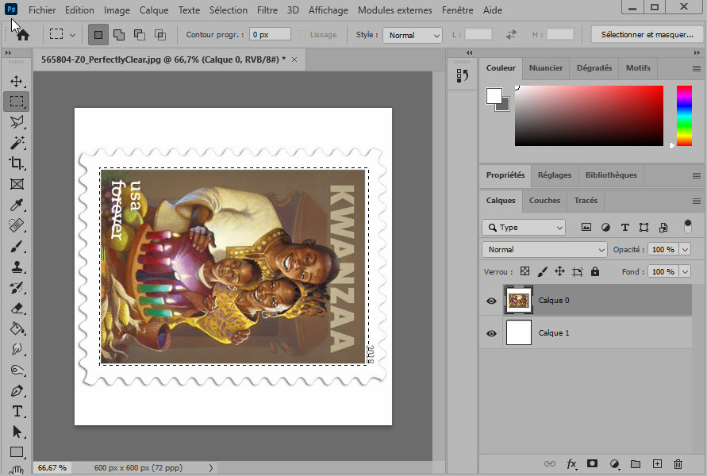Select the Clone Stamp tool

point(16,267)
